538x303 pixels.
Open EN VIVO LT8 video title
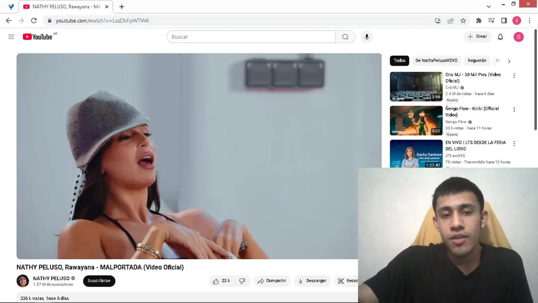click(476, 146)
